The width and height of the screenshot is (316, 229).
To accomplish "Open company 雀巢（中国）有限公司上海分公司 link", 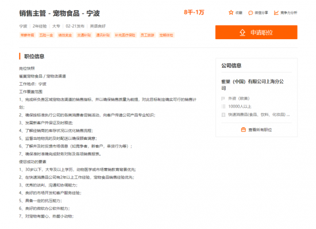I will (x=253, y=85).
